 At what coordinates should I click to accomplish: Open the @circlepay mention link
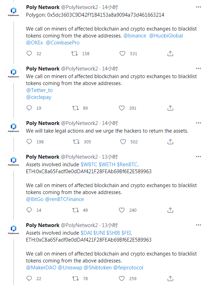[39, 97]
